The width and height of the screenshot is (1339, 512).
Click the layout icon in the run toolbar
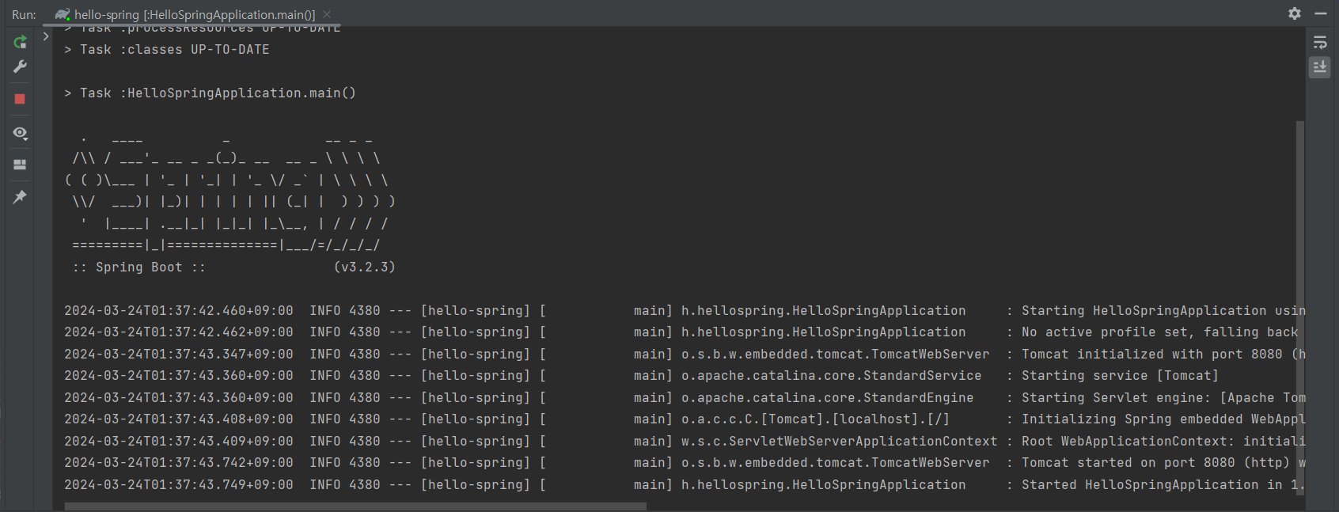[20, 165]
